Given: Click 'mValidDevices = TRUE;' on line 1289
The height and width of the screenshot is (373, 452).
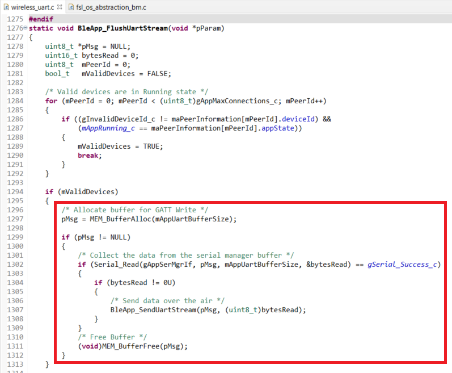Looking at the screenshot, I should [x=120, y=146].
